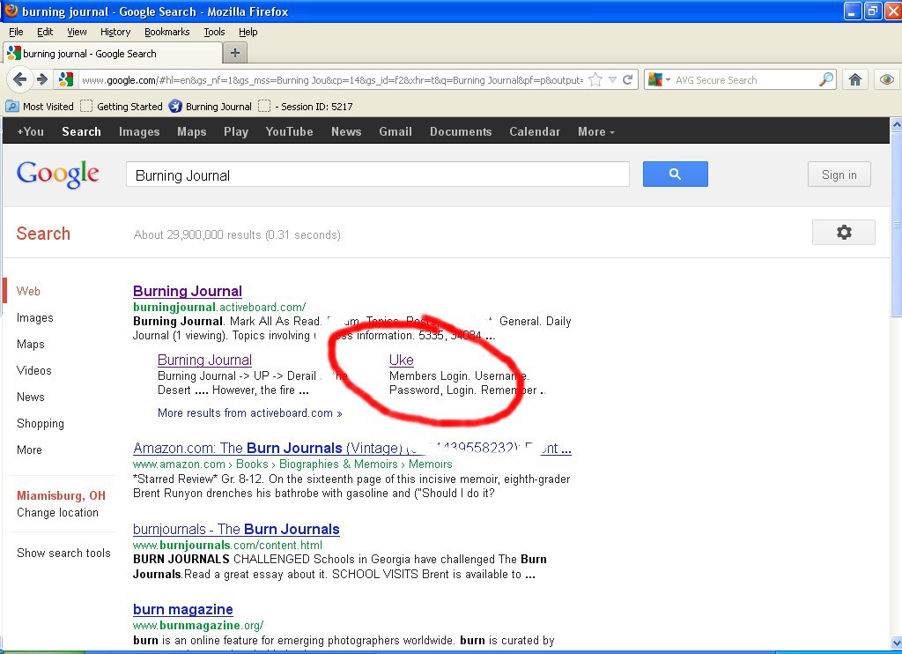The height and width of the screenshot is (654, 902).
Task: Open the gear settings options
Action: click(x=843, y=233)
